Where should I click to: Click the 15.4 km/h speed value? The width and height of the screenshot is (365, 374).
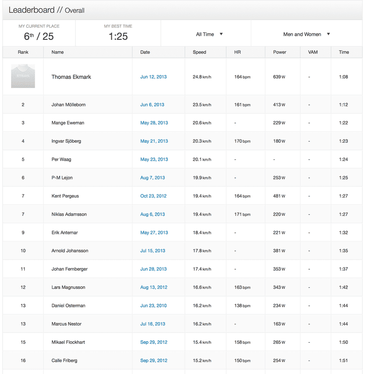202,342
